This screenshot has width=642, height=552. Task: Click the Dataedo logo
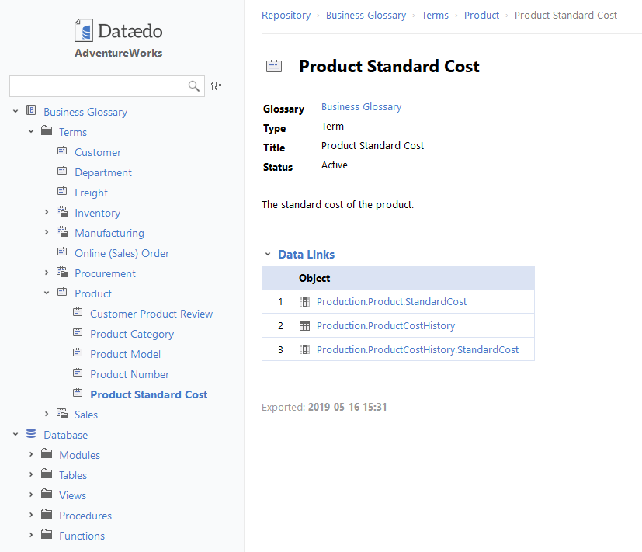coord(118,32)
